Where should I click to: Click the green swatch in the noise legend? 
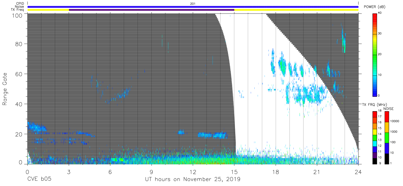pyautogui.click(x=386, y=138)
